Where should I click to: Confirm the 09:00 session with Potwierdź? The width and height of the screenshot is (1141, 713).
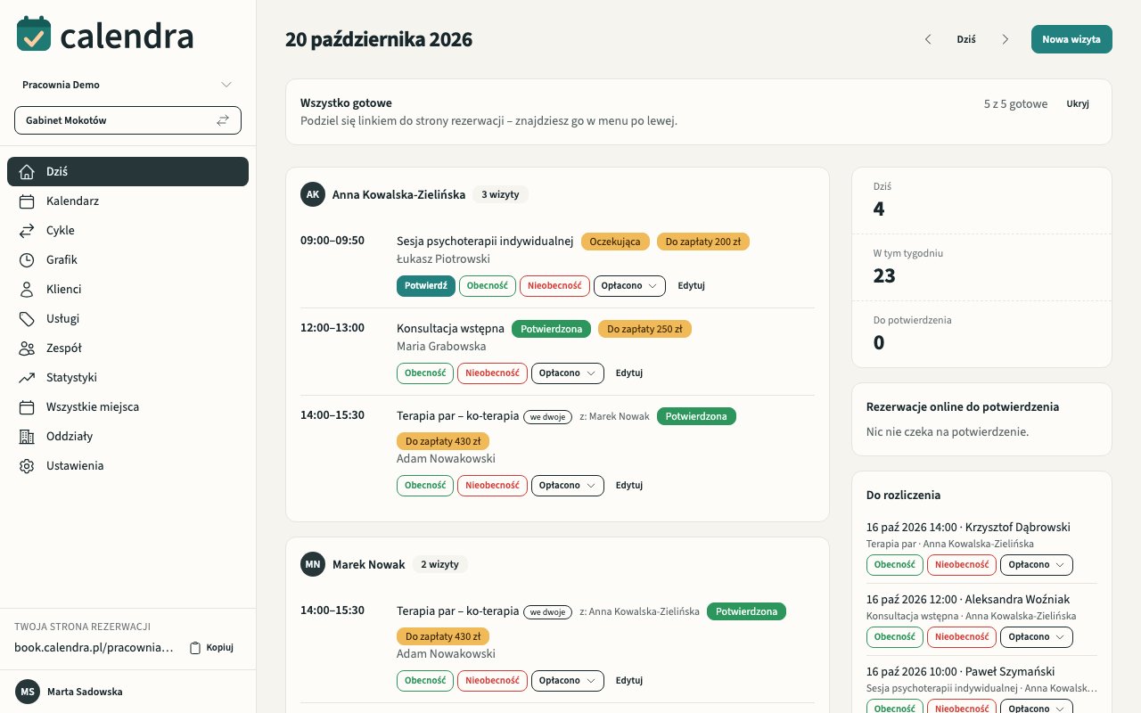(425, 286)
